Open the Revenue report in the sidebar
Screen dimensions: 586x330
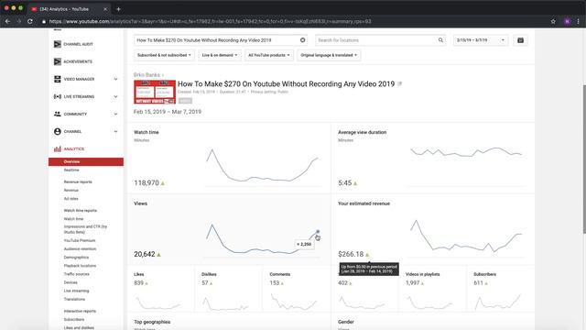tap(71, 190)
